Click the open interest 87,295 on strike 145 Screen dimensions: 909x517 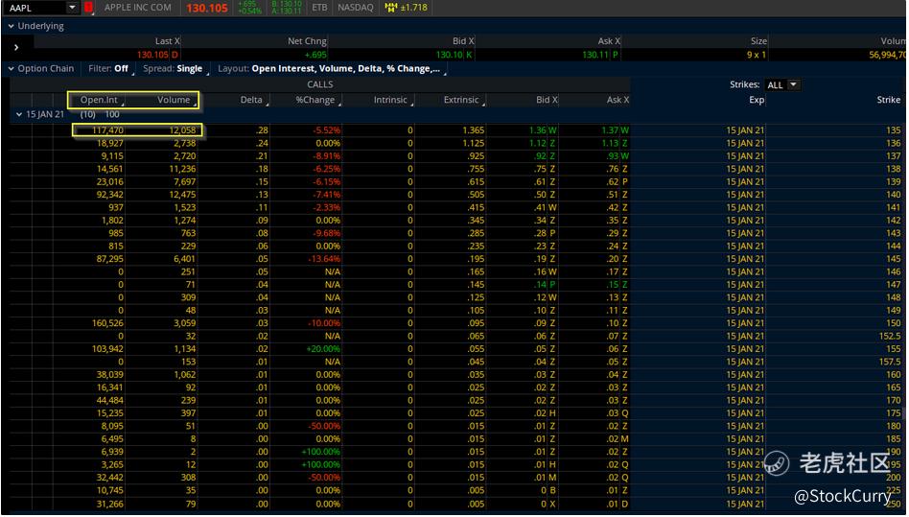(x=109, y=259)
